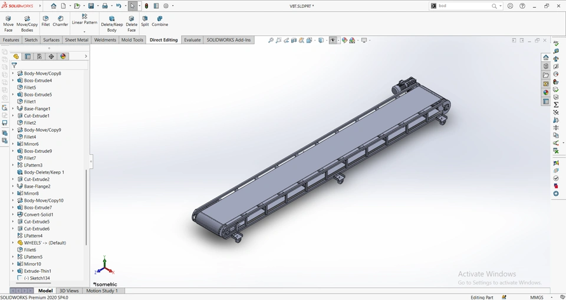Expand Mirror6 feature

click(x=13, y=144)
